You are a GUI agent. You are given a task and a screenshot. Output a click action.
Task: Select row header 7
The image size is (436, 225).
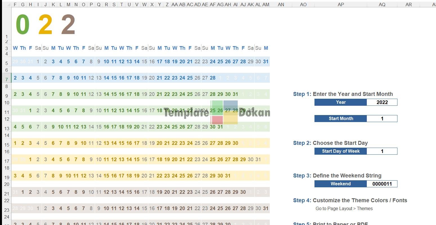point(6,80)
